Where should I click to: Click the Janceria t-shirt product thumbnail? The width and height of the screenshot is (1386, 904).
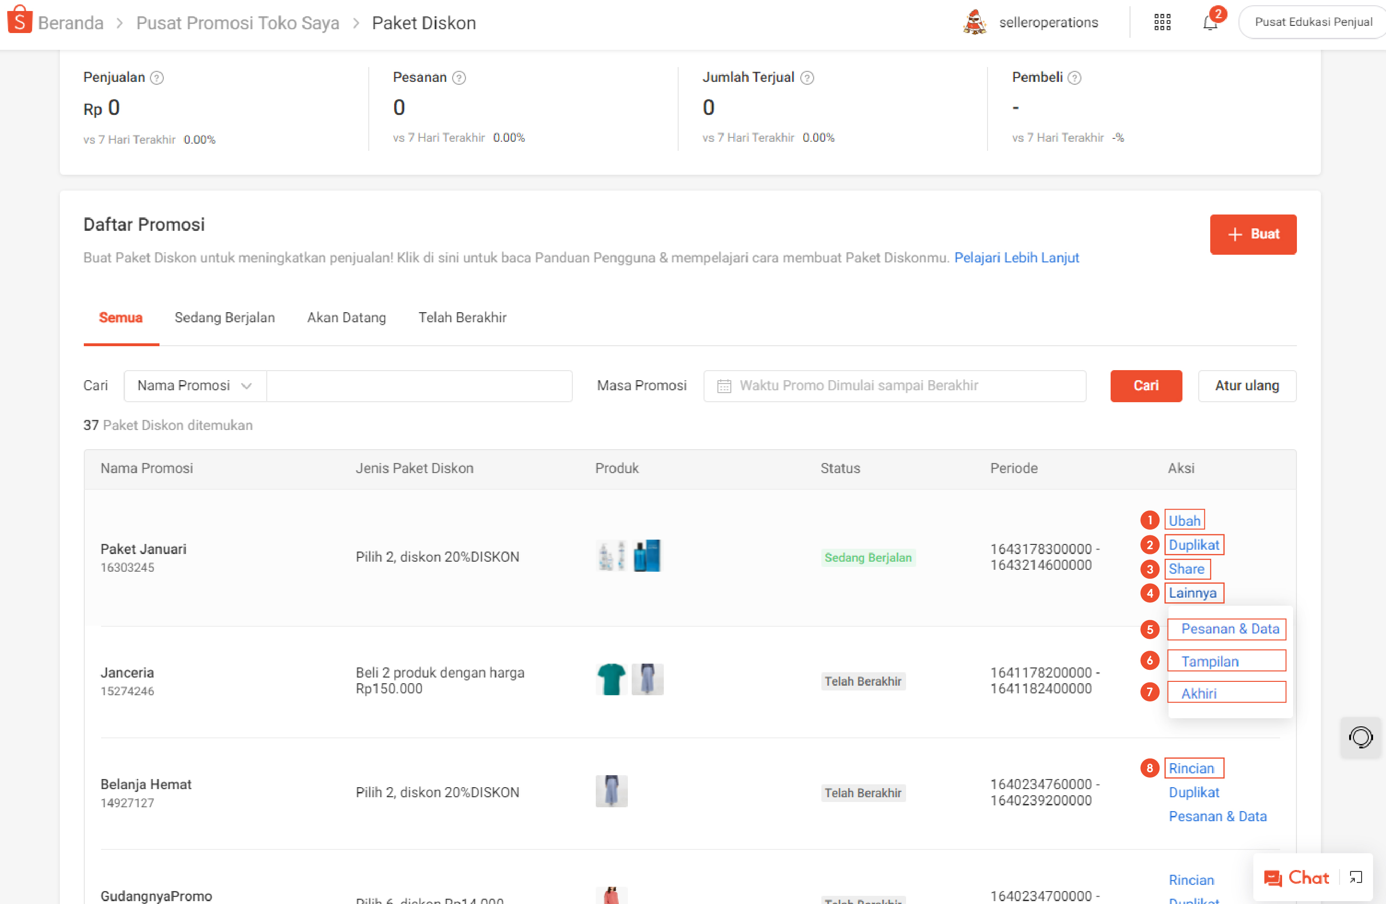tap(611, 679)
